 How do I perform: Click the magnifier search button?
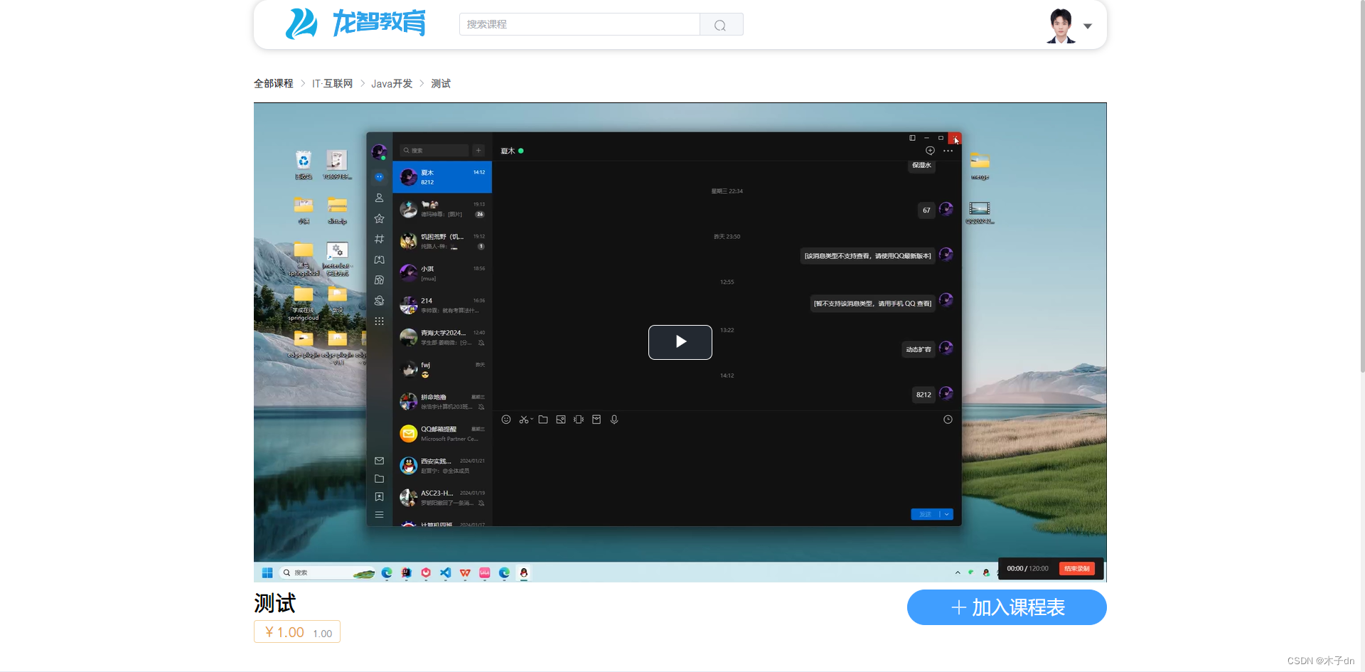pos(721,24)
